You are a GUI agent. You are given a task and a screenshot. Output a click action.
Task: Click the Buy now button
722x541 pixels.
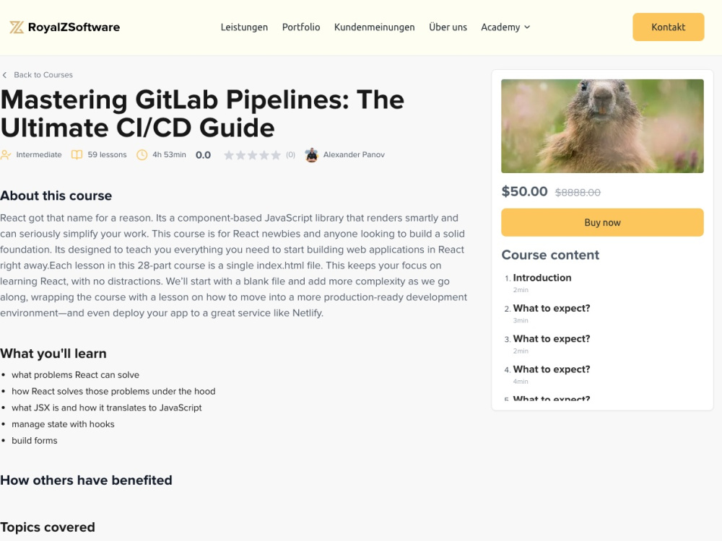click(x=602, y=223)
